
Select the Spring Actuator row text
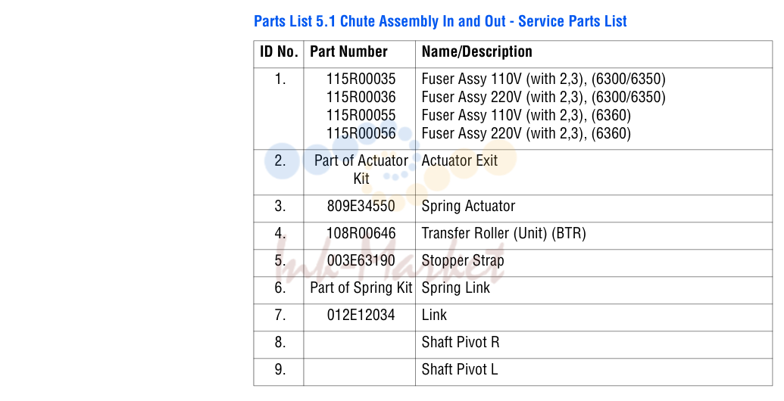pyautogui.click(x=468, y=207)
